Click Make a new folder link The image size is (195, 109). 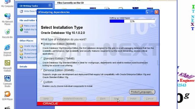30,26
